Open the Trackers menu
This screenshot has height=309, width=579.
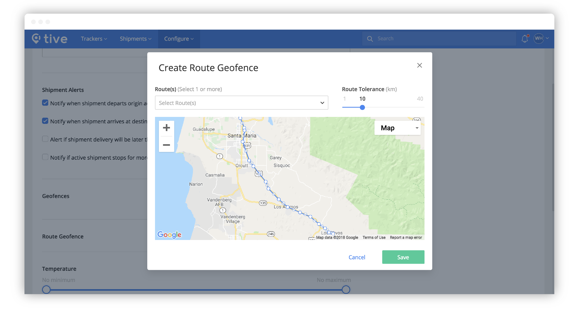pos(94,39)
